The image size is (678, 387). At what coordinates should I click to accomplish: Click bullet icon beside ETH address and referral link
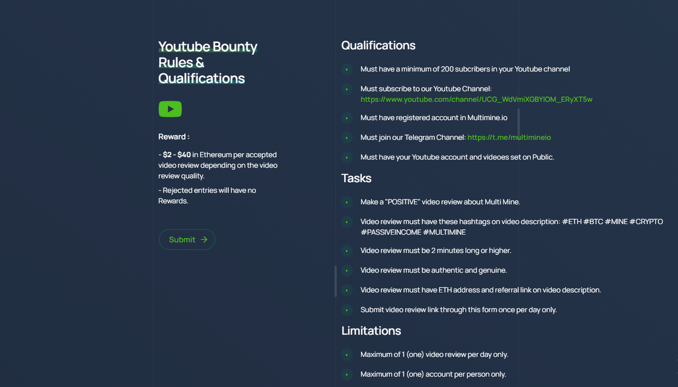(x=347, y=290)
